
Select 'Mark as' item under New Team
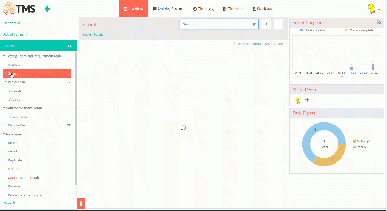point(14,169)
